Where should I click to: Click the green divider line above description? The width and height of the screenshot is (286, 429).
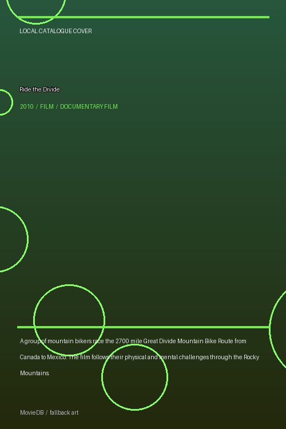(x=143, y=327)
